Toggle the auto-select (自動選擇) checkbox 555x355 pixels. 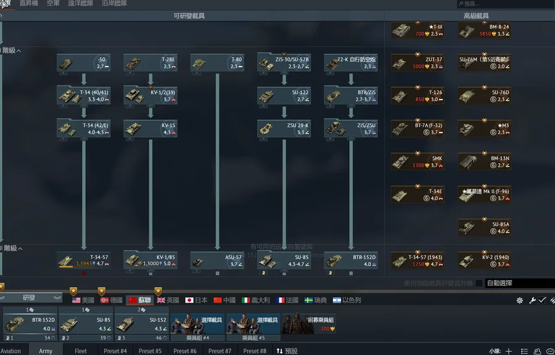tap(479, 284)
